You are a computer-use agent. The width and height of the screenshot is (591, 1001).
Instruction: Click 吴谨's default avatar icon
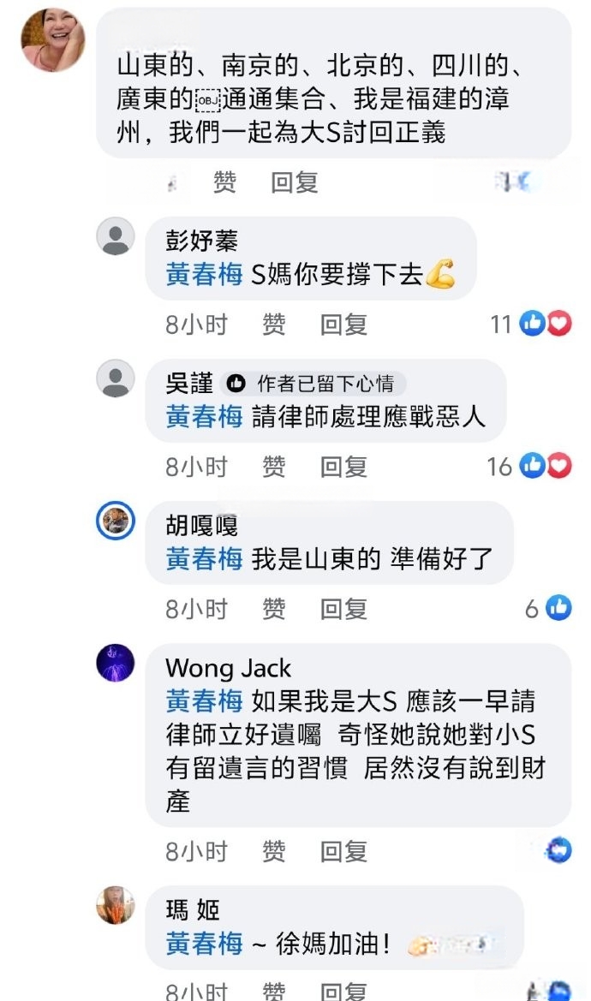tap(116, 378)
